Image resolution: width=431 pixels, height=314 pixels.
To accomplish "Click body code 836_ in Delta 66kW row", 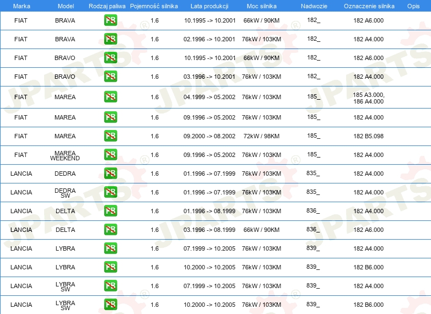I will [313, 229].
